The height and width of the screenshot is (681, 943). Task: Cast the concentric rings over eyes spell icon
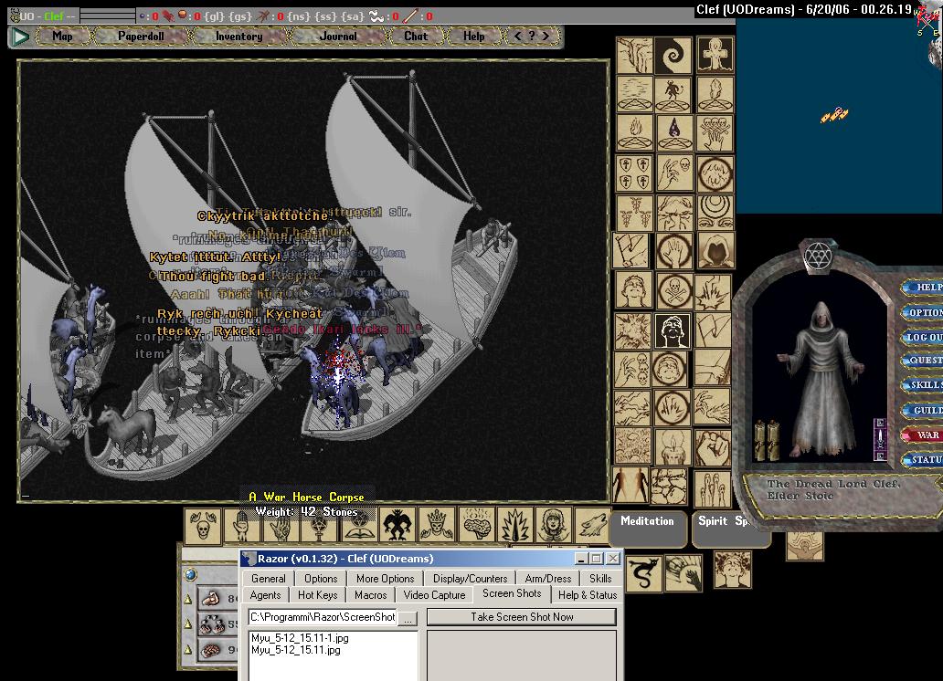pyautogui.click(x=715, y=212)
